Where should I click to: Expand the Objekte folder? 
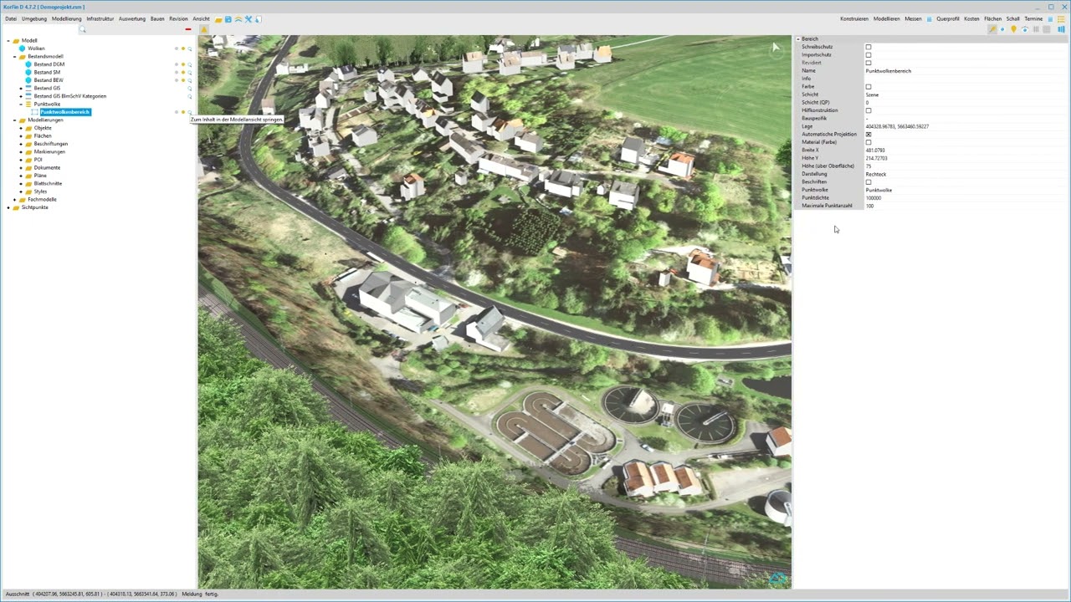(x=21, y=128)
